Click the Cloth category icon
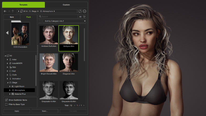 tap(10, 75)
